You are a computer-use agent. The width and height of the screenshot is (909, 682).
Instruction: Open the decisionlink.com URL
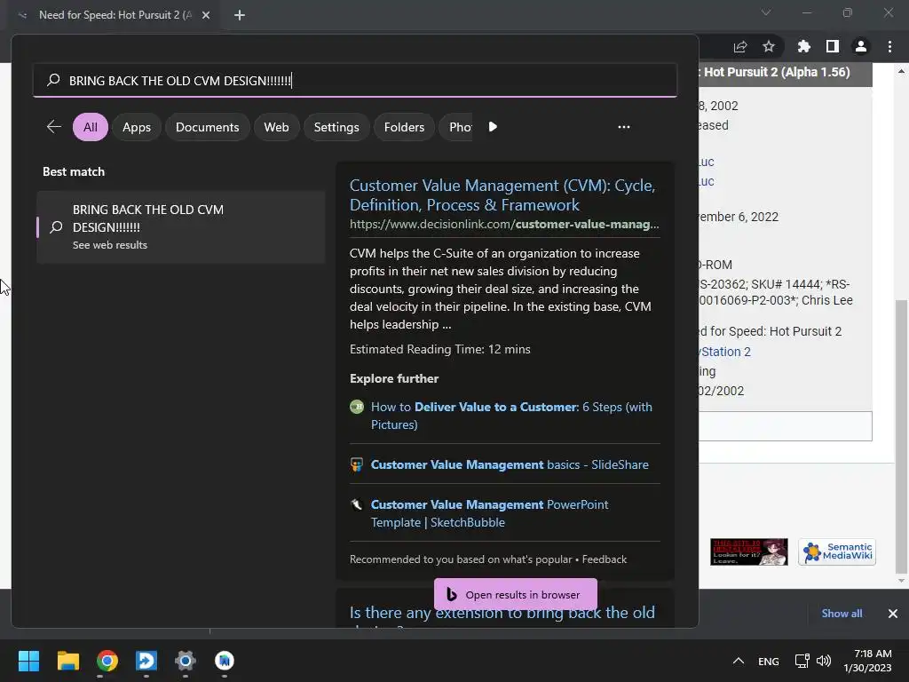[504, 225]
